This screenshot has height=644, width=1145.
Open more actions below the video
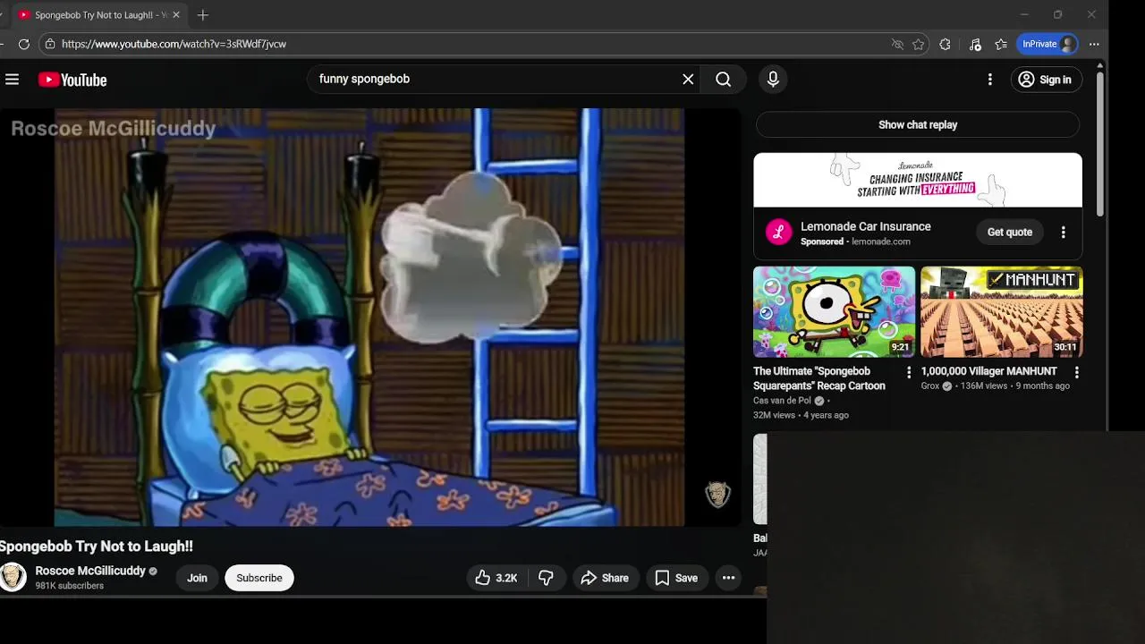(728, 578)
